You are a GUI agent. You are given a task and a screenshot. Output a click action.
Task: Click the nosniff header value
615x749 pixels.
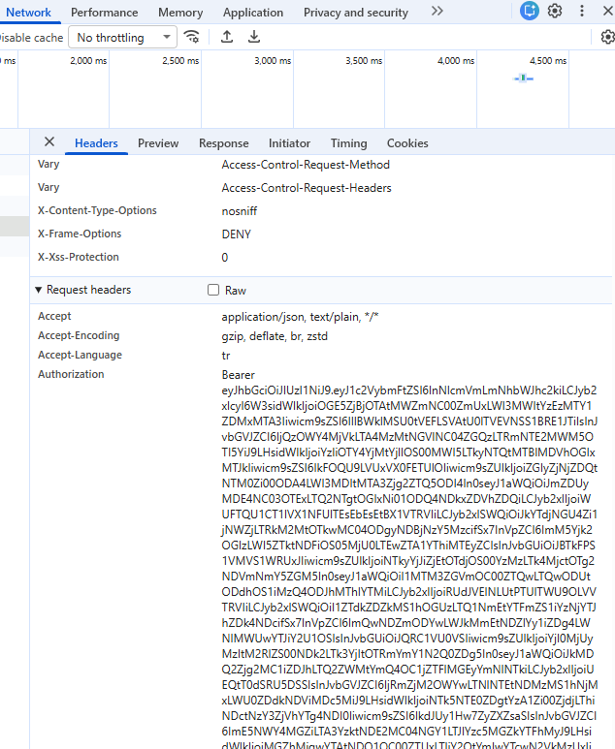[x=240, y=211]
